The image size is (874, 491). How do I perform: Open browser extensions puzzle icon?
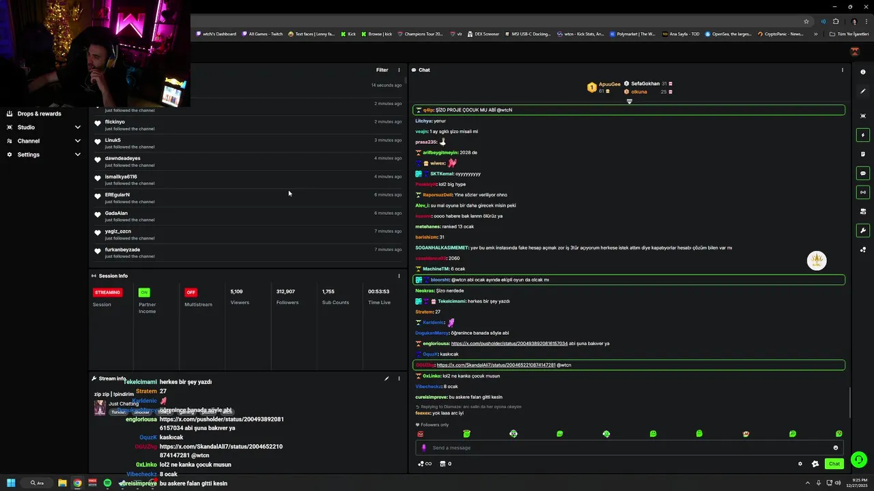tap(836, 21)
